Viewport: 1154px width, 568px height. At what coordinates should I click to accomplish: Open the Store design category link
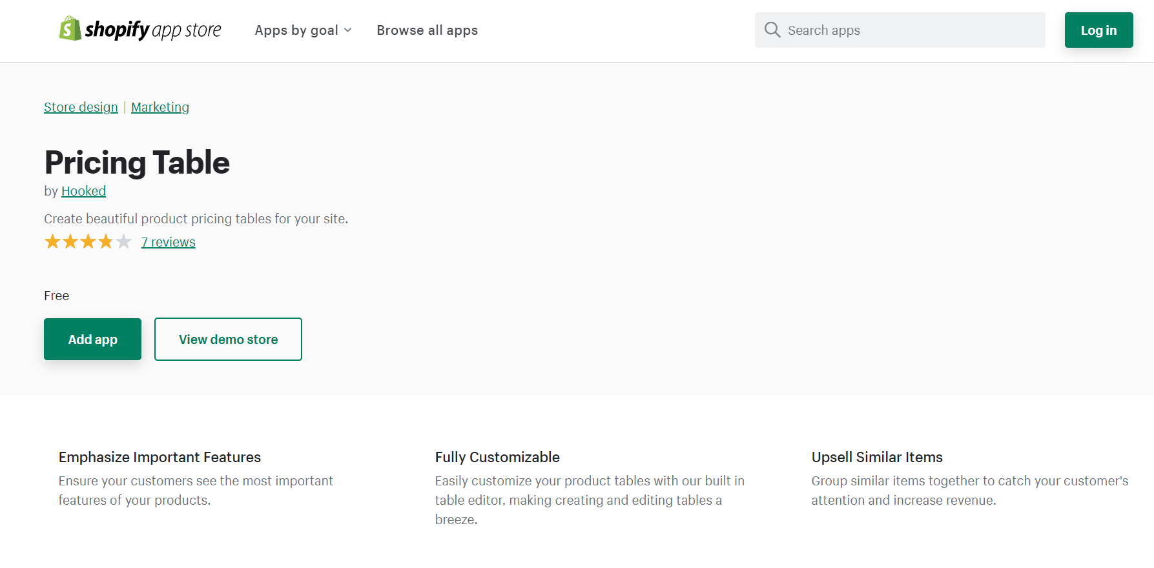pyautogui.click(x=81, y=107)
